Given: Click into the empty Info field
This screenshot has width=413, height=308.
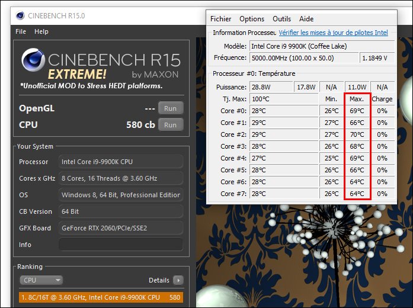Looking at the screenshot, I should [x=120, y=245].
